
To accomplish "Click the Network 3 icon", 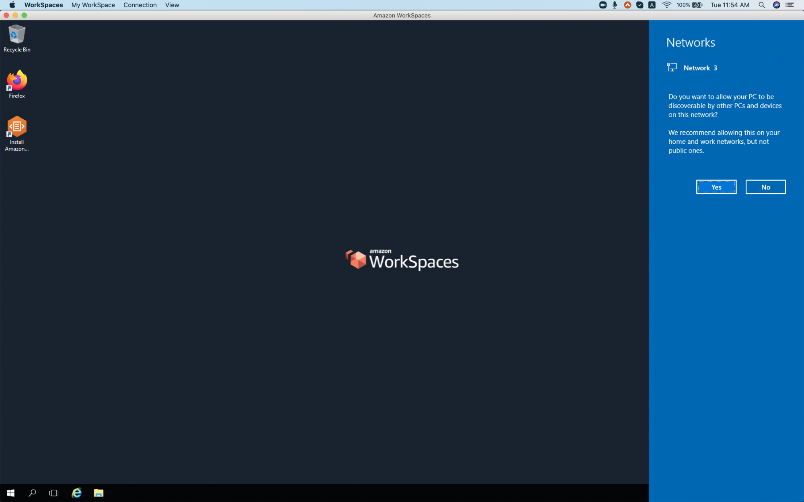I will pyautogui.click(x=672, y=67).
